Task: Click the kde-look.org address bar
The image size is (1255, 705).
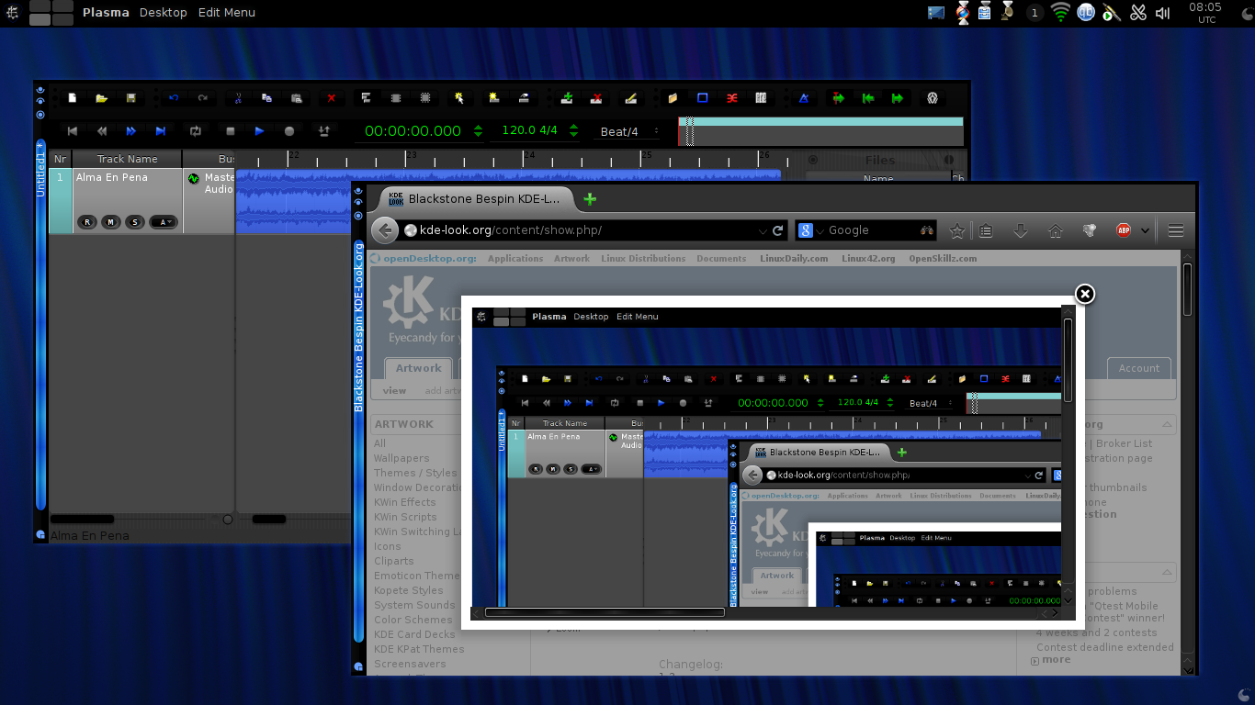Action: (586, 230)
